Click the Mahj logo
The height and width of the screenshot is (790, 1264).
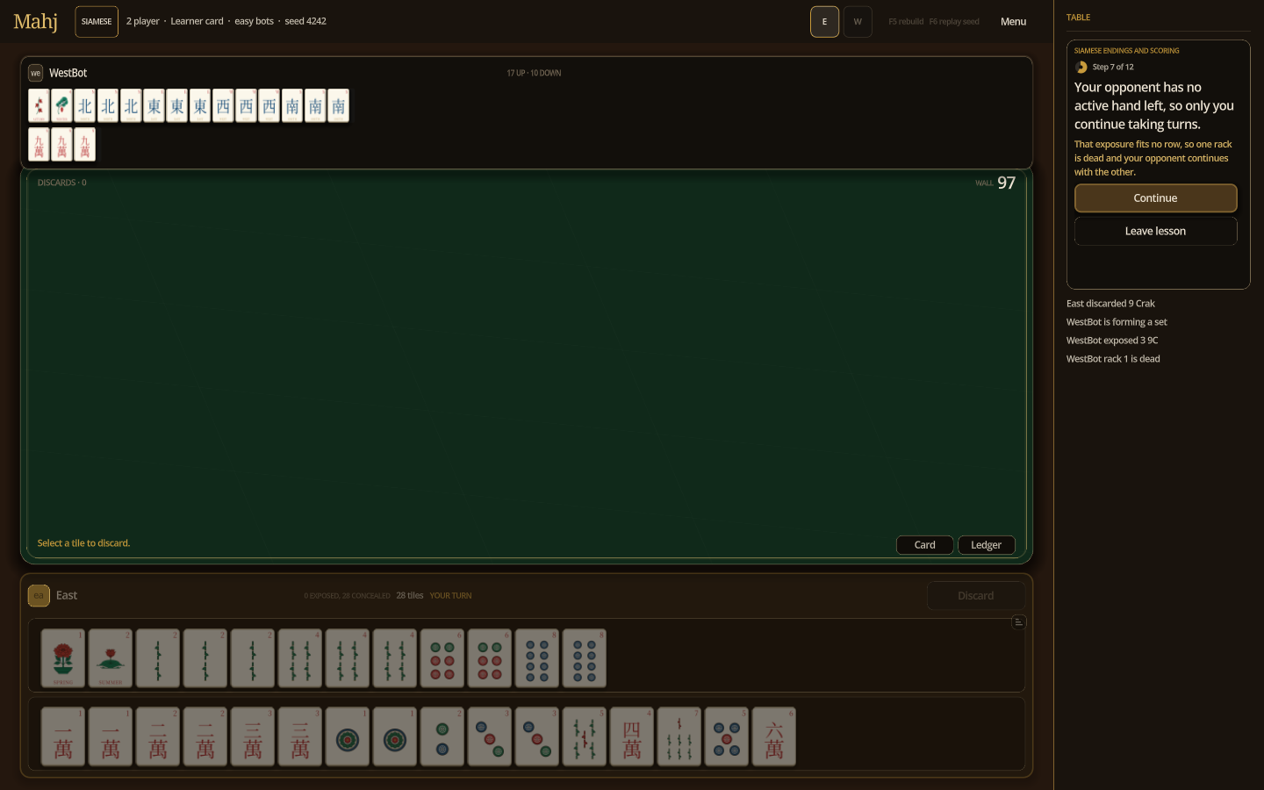coord(36,21)
